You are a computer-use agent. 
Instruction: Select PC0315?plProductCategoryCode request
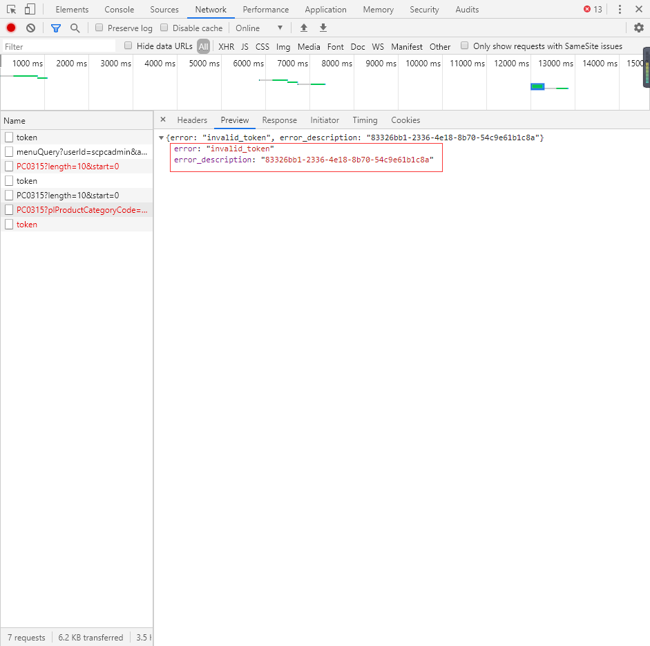77,210
